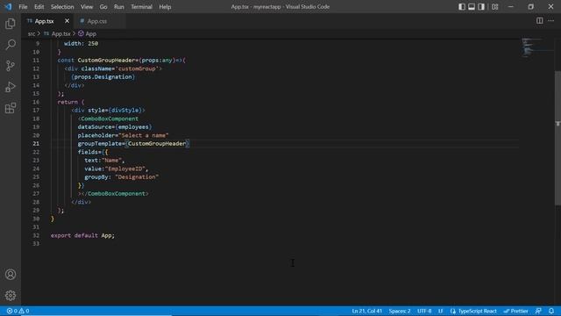Viewport: 561px width, 316px height.
Task: Open the Help menu
Action: 165,7
